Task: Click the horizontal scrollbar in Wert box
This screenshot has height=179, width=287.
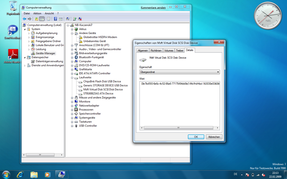Action: pyautogui.click(x=178, y=128)
